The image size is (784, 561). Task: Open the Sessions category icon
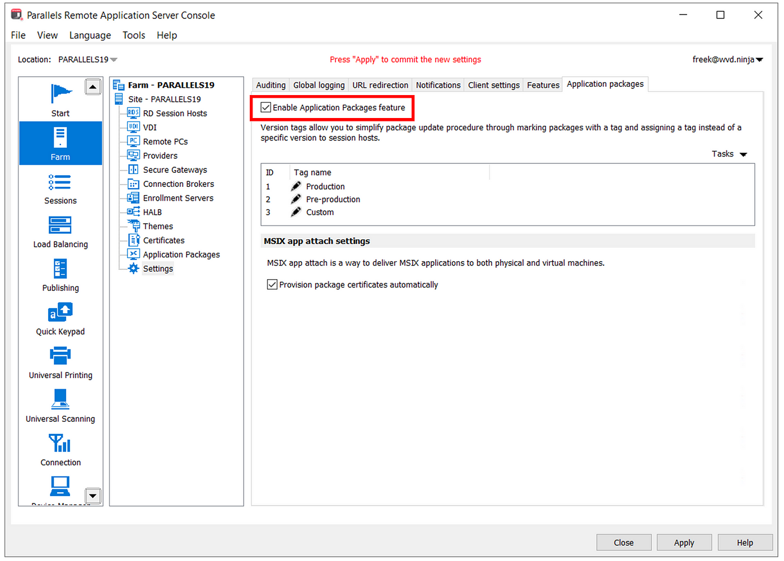(60, 182)
